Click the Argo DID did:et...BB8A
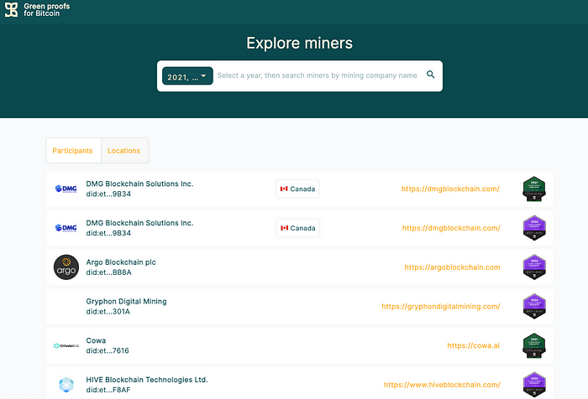This screenshot has width=588, height=399. pos(108,272)
